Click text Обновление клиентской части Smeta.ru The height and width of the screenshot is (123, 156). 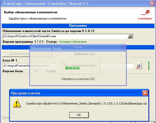pos(49,31)
